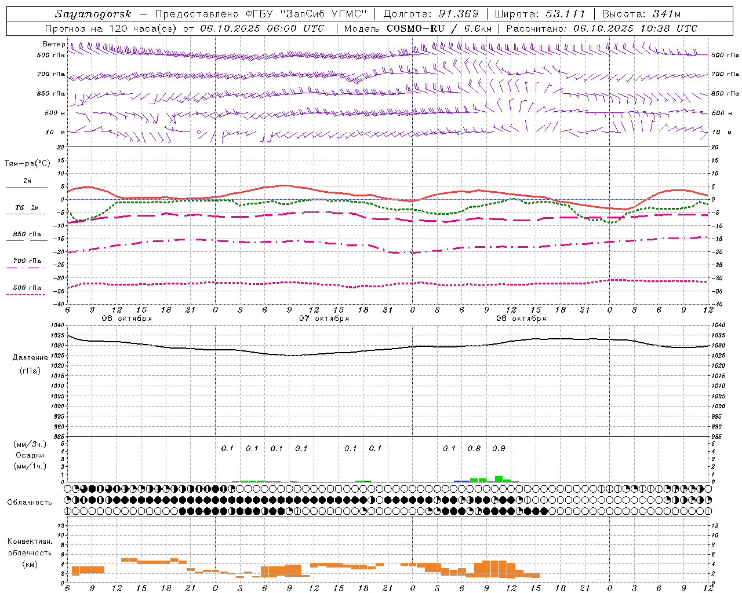Click the 0.8 precipitation value

tap(474, 448)
